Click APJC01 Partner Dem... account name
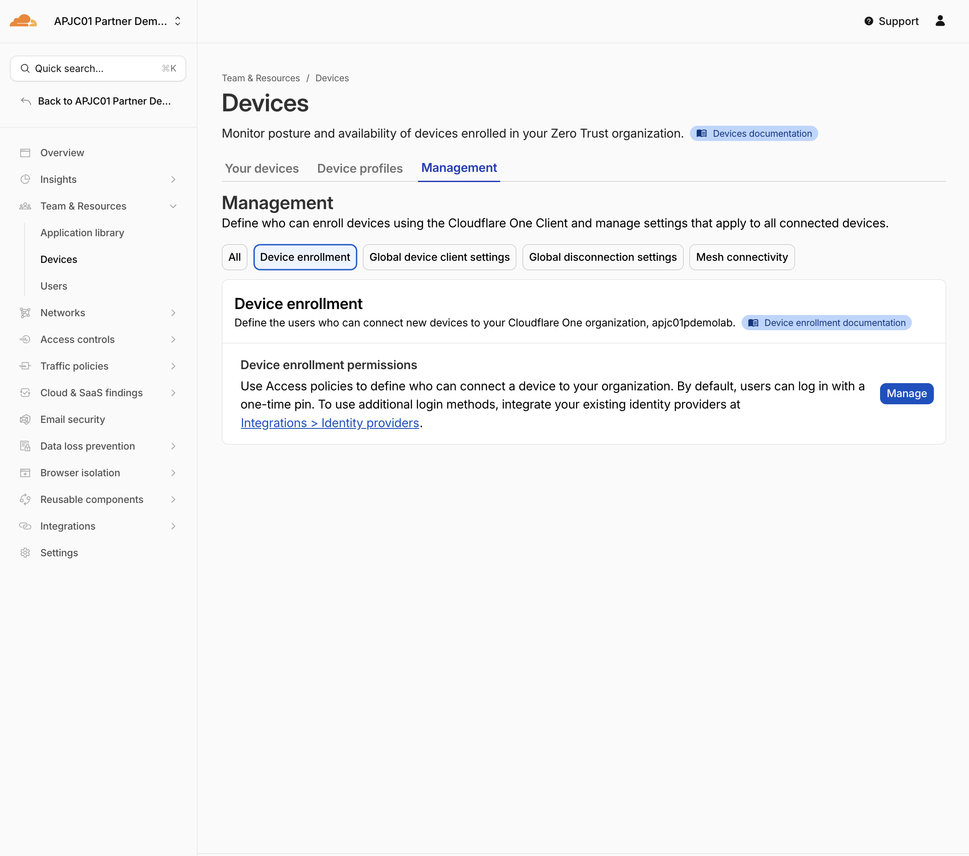The width and height of the screenshot is (969, 856). pyautogui.click(x=111, y=21)
